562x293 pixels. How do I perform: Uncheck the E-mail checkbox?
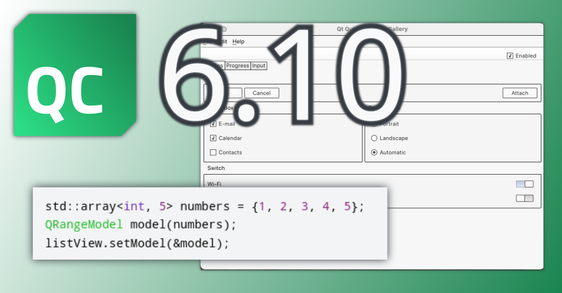[213, 124]
